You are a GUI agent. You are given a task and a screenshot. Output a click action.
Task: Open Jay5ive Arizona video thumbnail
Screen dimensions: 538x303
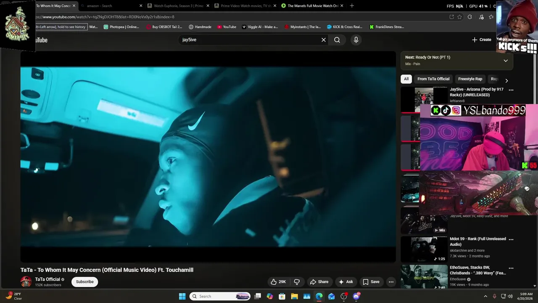point(424,100)
